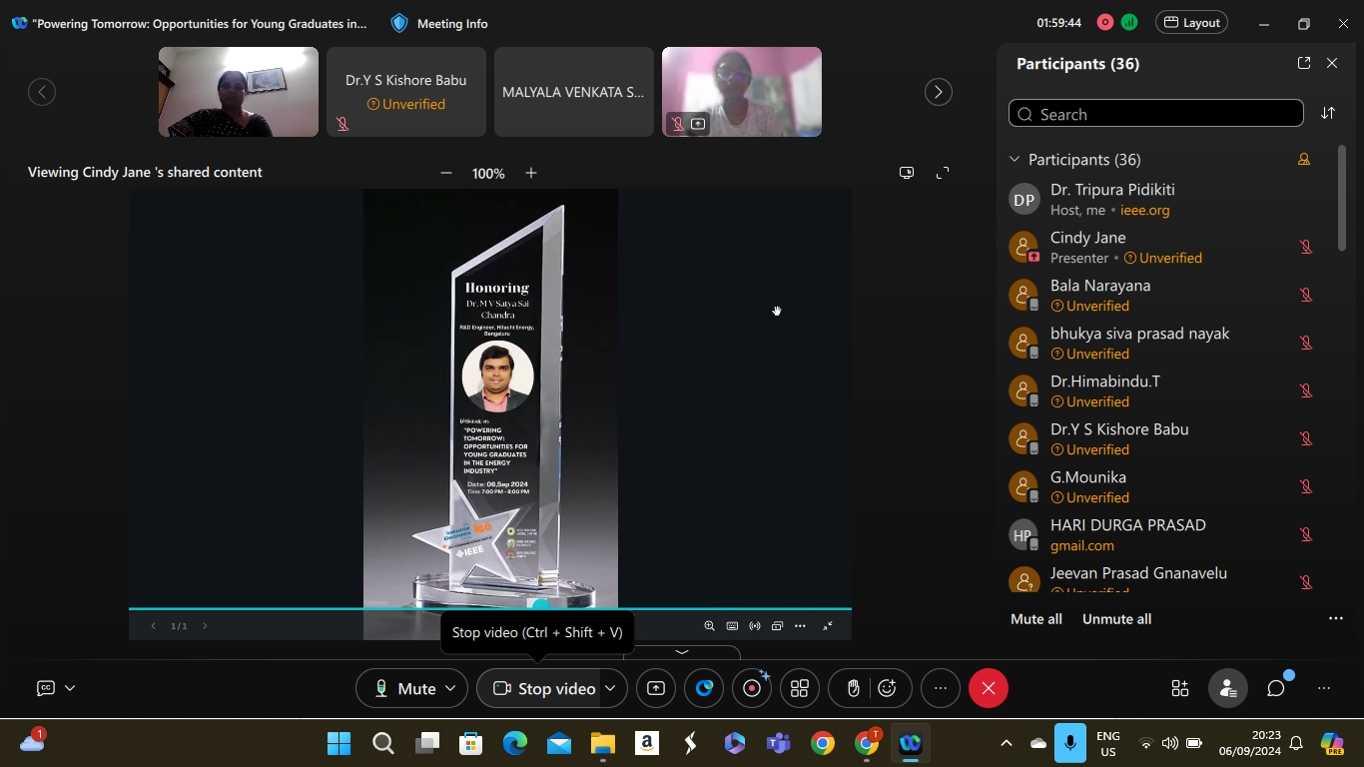Viewport: 1364px width, 767px height.
Task: Pop out the Participants panel
Action: click(1303, 63)
